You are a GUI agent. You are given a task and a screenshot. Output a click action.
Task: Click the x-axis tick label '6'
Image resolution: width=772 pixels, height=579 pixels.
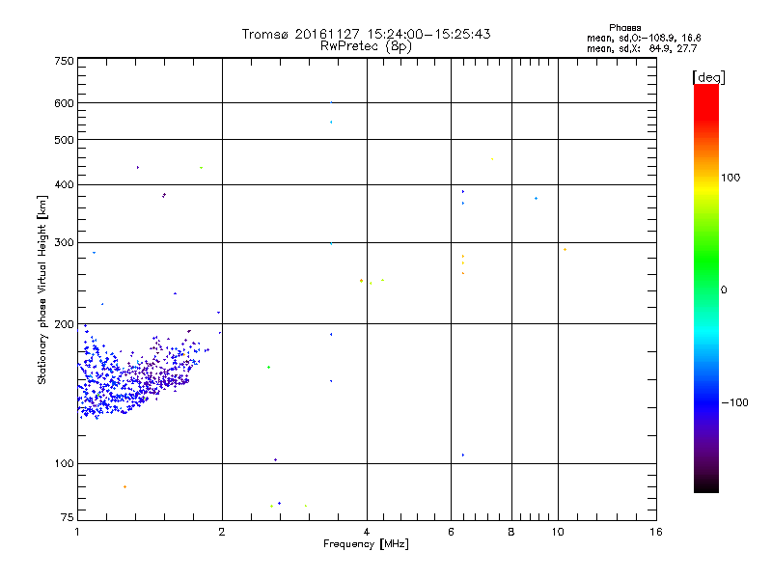click(451, 532)
